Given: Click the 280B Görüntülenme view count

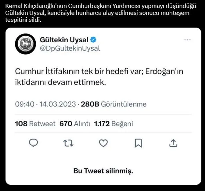Looking at the screenshot, I should 114,104.
